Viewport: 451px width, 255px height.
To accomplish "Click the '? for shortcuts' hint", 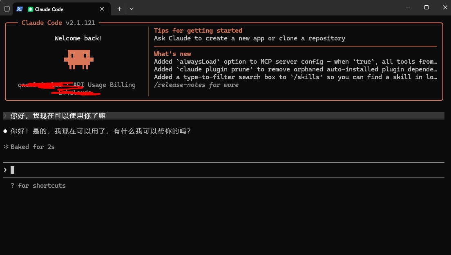I will pos(38,186).
